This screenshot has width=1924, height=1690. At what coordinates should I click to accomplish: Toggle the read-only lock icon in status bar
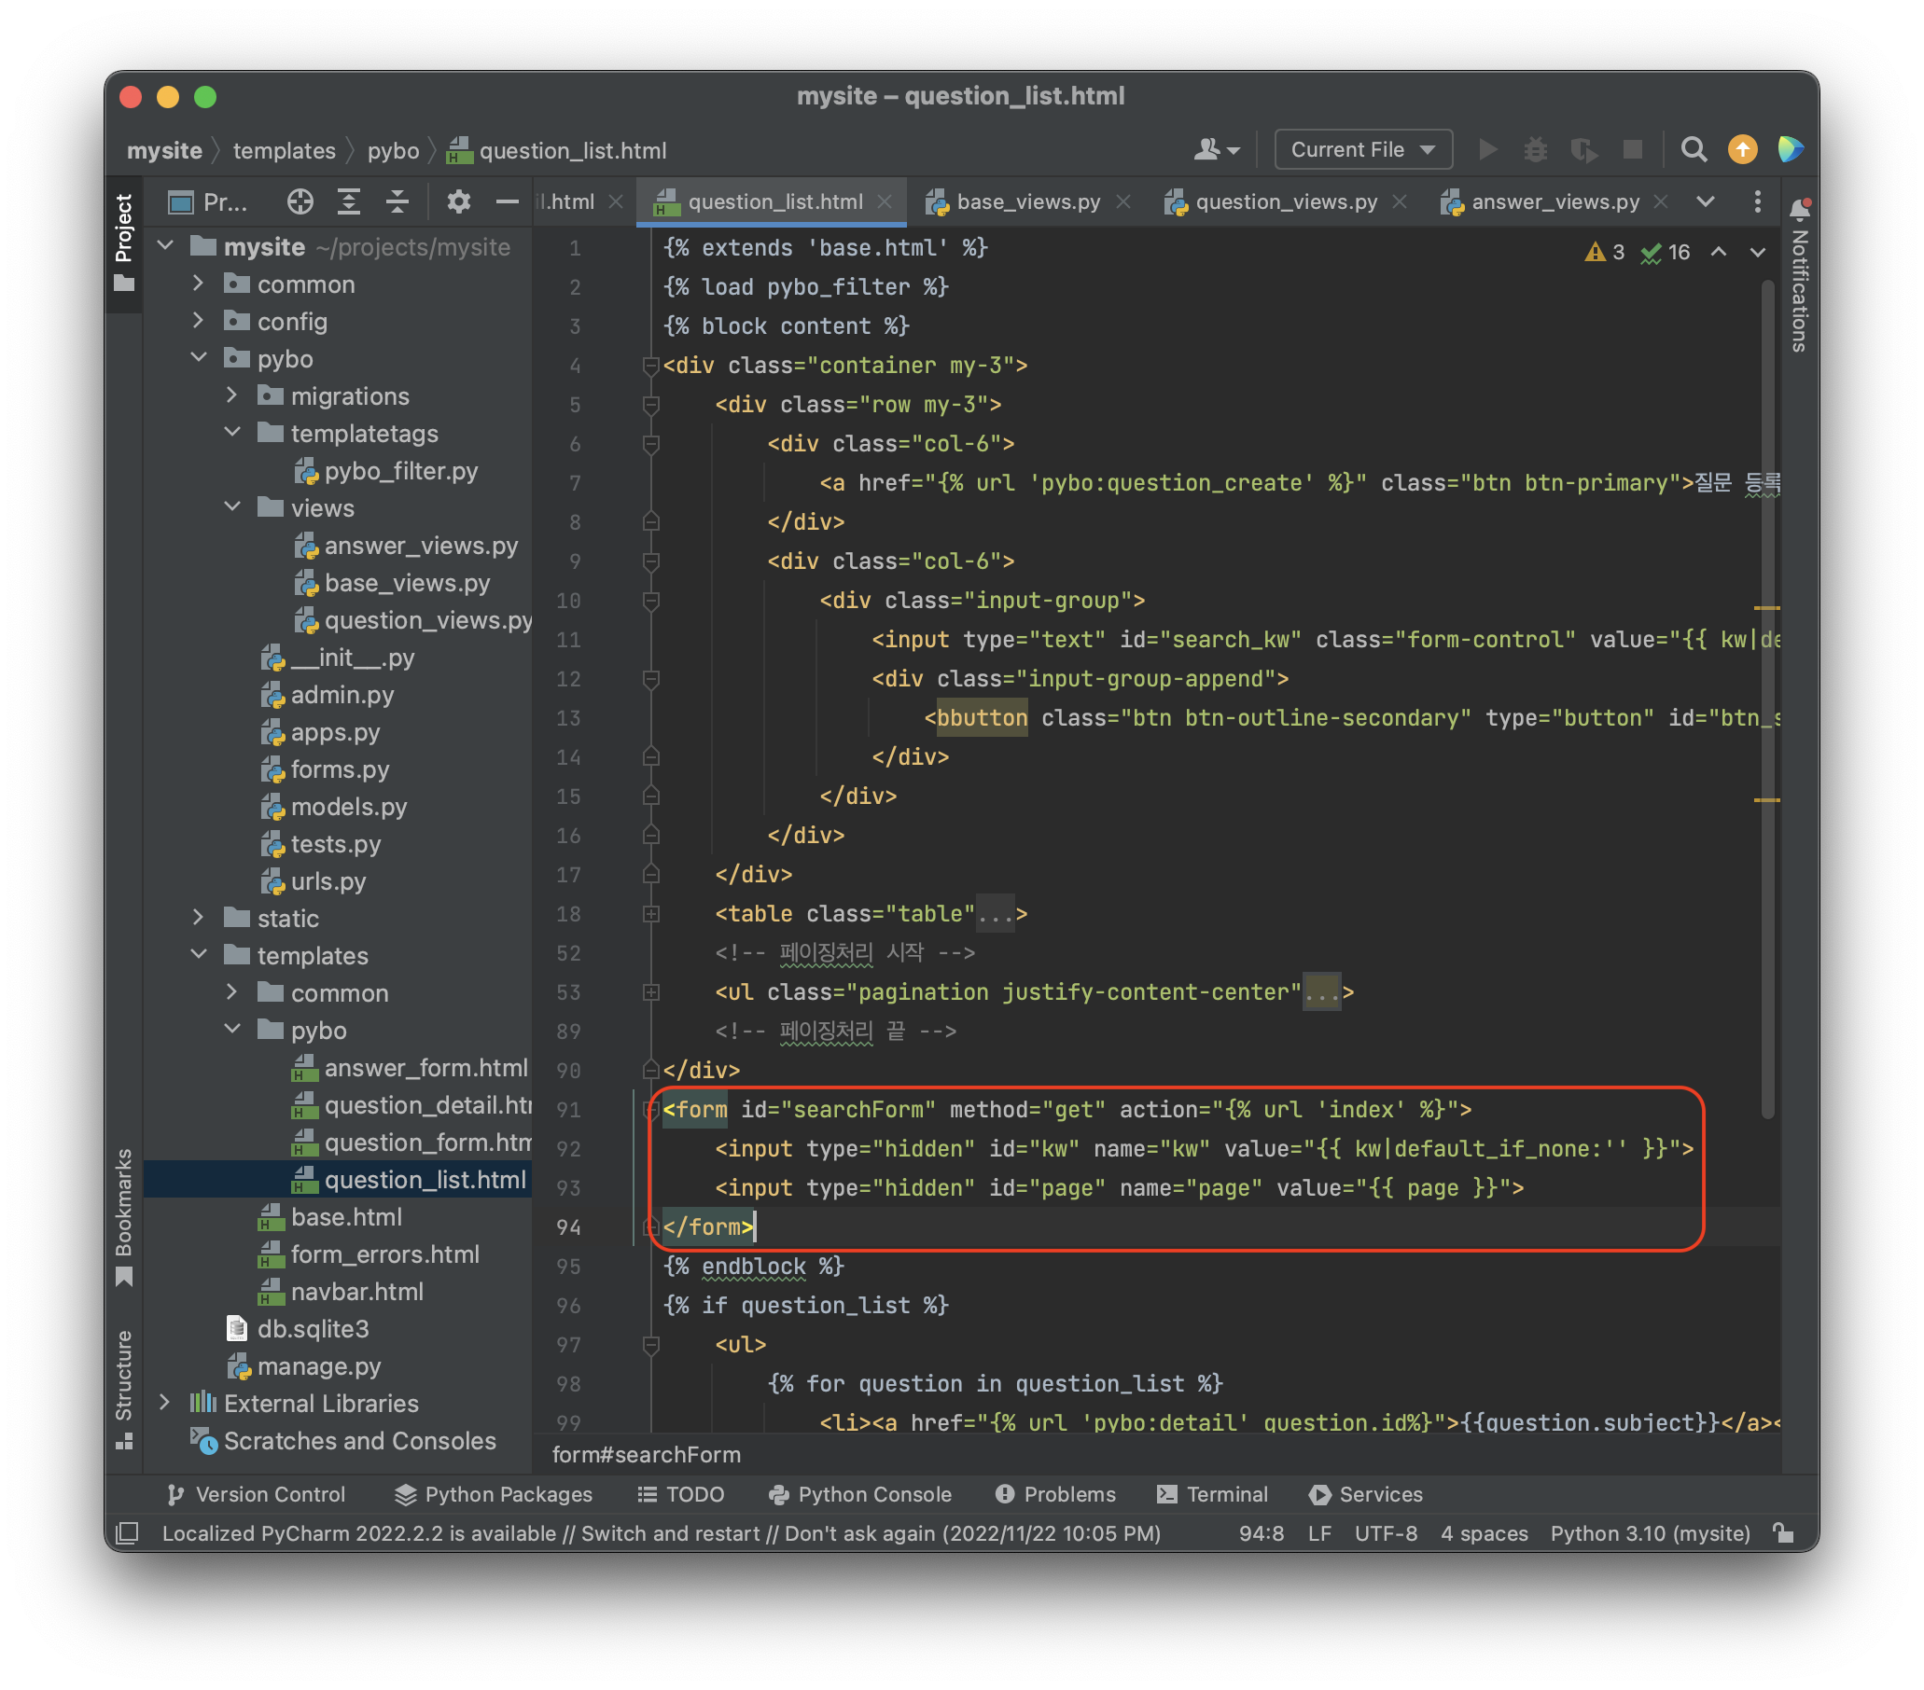[x=1783, y=1533]
